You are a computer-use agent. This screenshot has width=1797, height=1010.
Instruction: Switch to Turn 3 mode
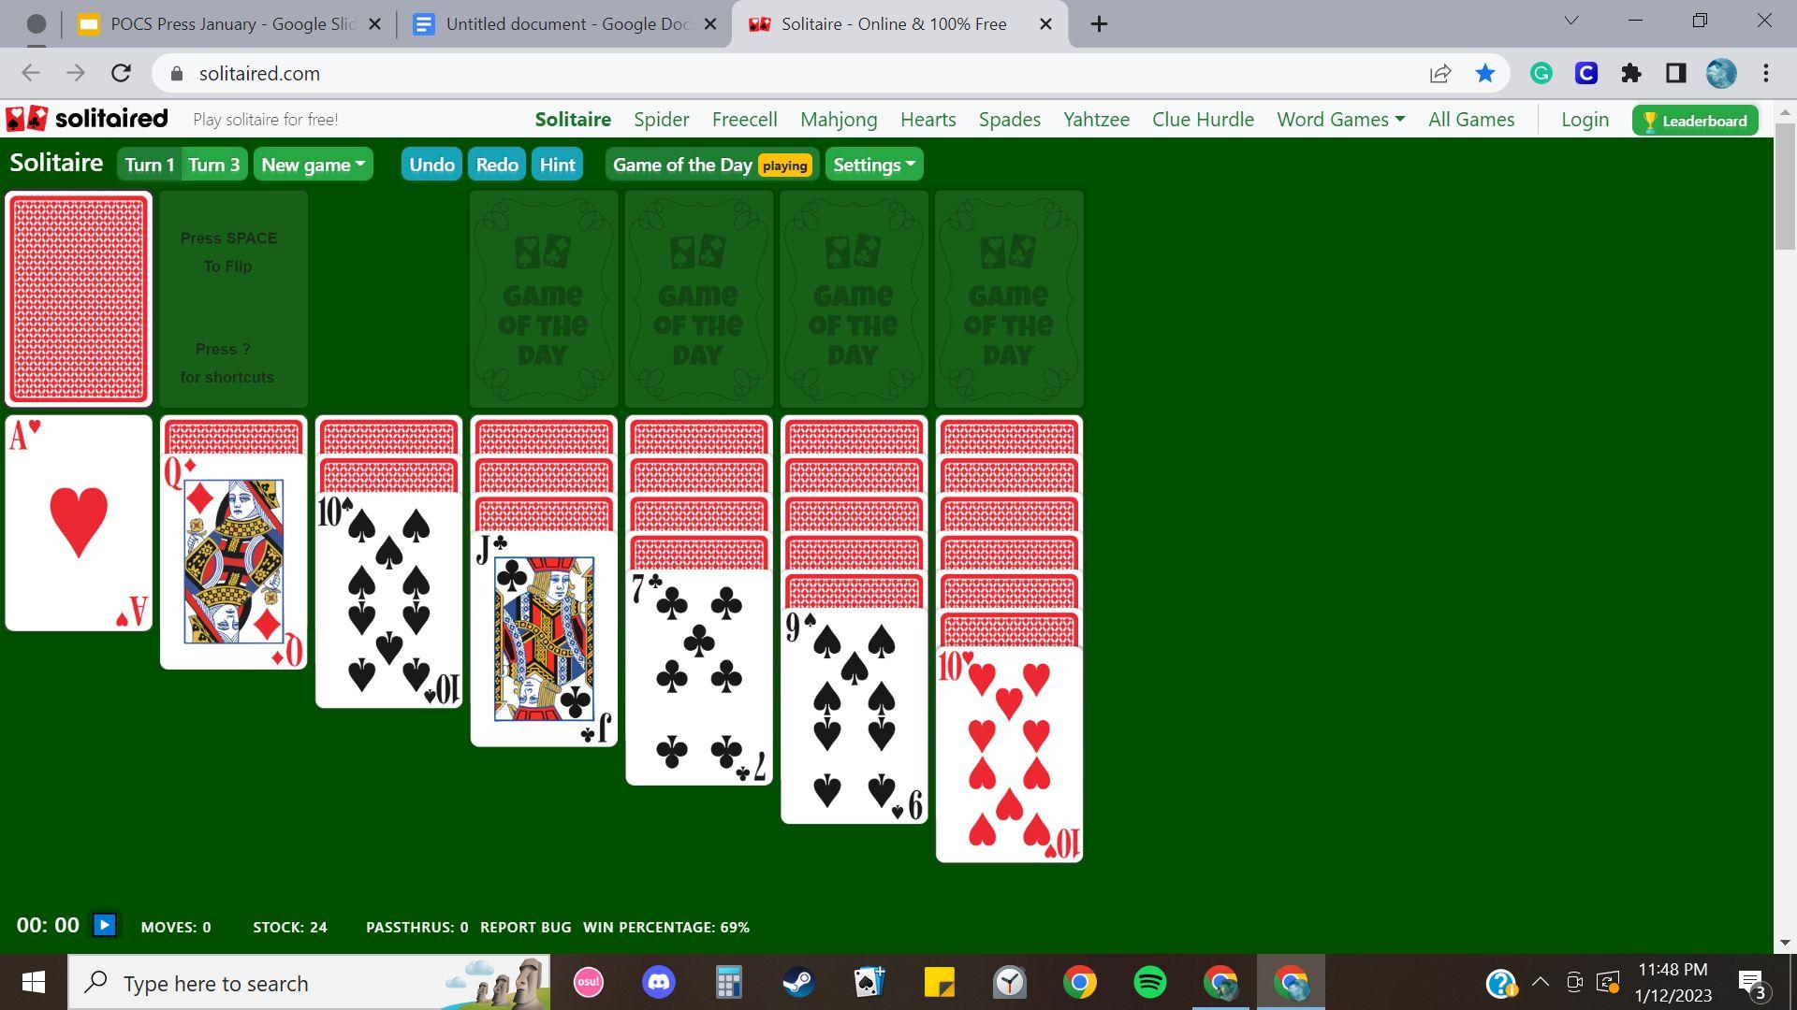(x=214, y=165)
